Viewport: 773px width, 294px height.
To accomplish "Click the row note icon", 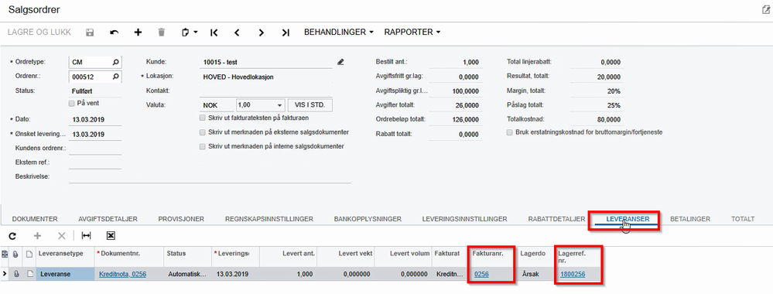I will (x=29, y=274).
